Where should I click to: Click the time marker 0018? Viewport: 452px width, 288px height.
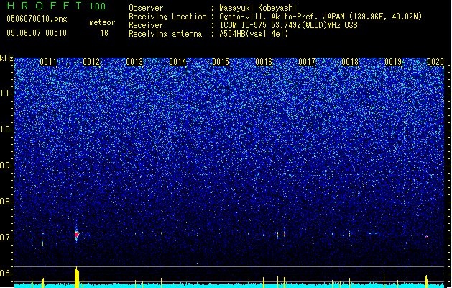350,62
